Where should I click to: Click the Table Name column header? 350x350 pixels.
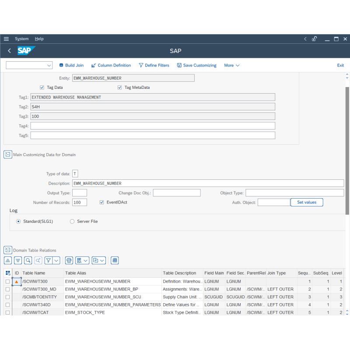point(42,273)
